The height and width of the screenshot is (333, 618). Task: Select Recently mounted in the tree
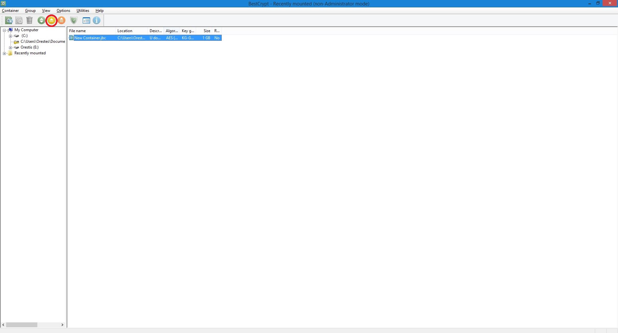pyautogui.click(x=30, y=53)
